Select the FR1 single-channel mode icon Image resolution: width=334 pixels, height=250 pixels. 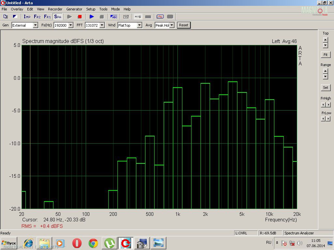47,17
